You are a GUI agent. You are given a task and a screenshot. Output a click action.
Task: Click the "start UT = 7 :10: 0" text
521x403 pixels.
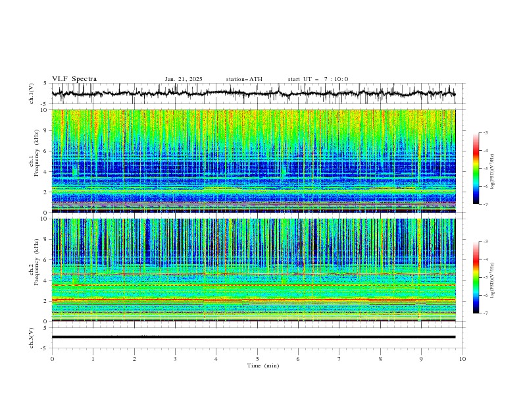click(318, 79)
